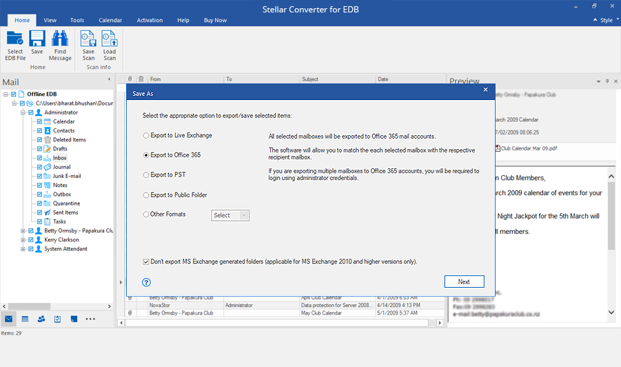This screenshot has width=621, height=367.
Task: Switch to calendar view in bottom bar
Action: tap(25, 319)
